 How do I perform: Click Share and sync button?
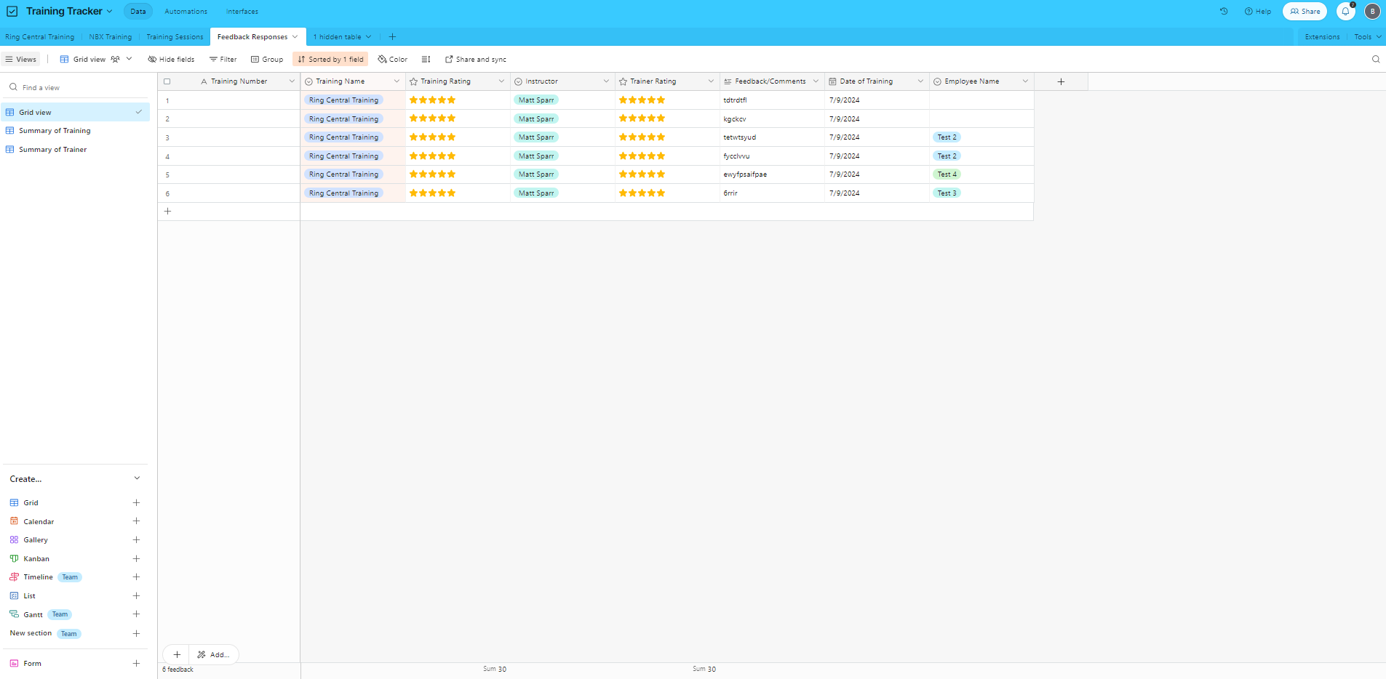pyautogui.click(x=476, y=60)
